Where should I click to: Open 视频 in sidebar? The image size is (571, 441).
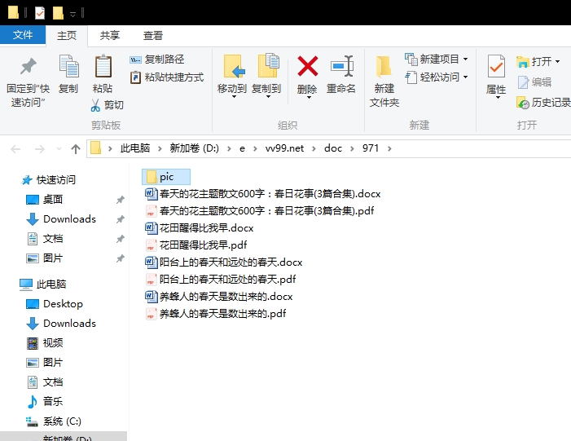[45, 343]
